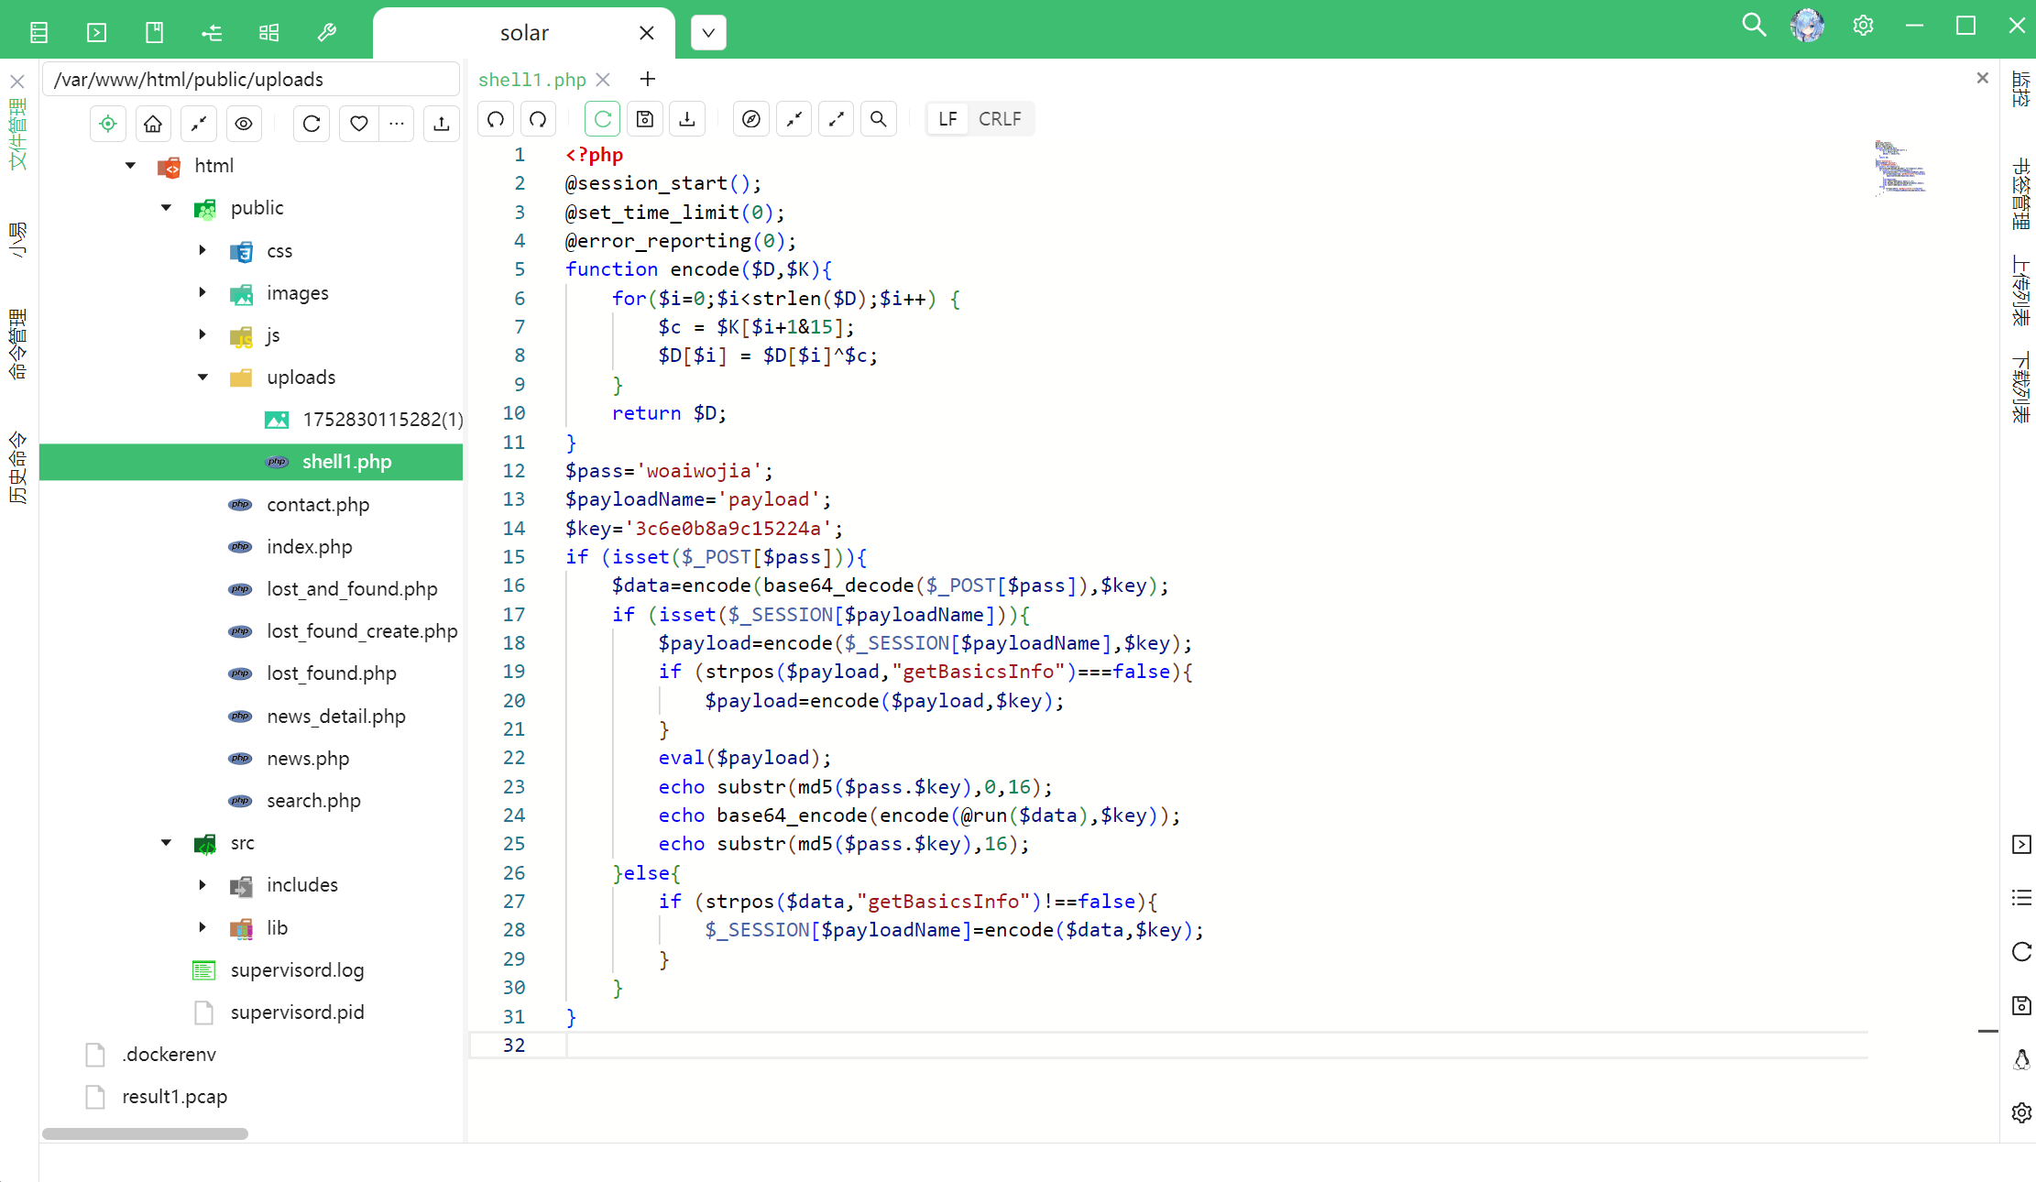This screenshot has width=2036, height=1182.
Task: Refresh the file tree
Action: (312, 124)
